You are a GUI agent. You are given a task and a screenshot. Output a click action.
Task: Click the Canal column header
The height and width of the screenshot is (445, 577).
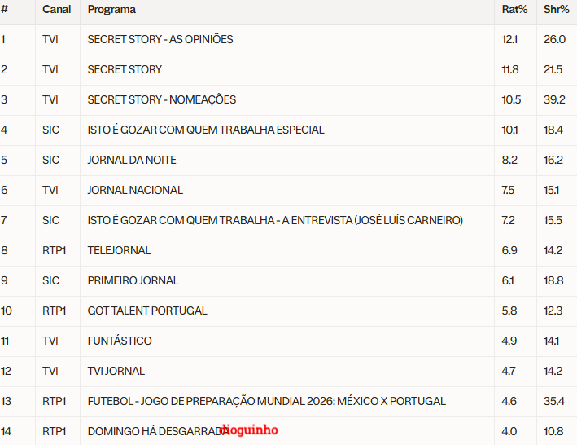point(57,10)
